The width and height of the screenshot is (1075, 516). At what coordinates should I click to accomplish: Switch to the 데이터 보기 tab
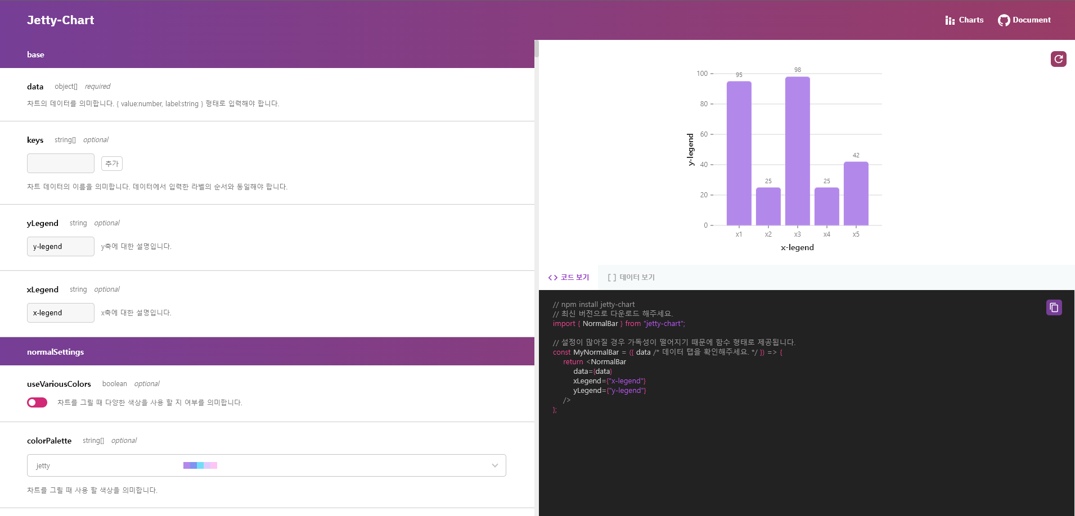631,278
